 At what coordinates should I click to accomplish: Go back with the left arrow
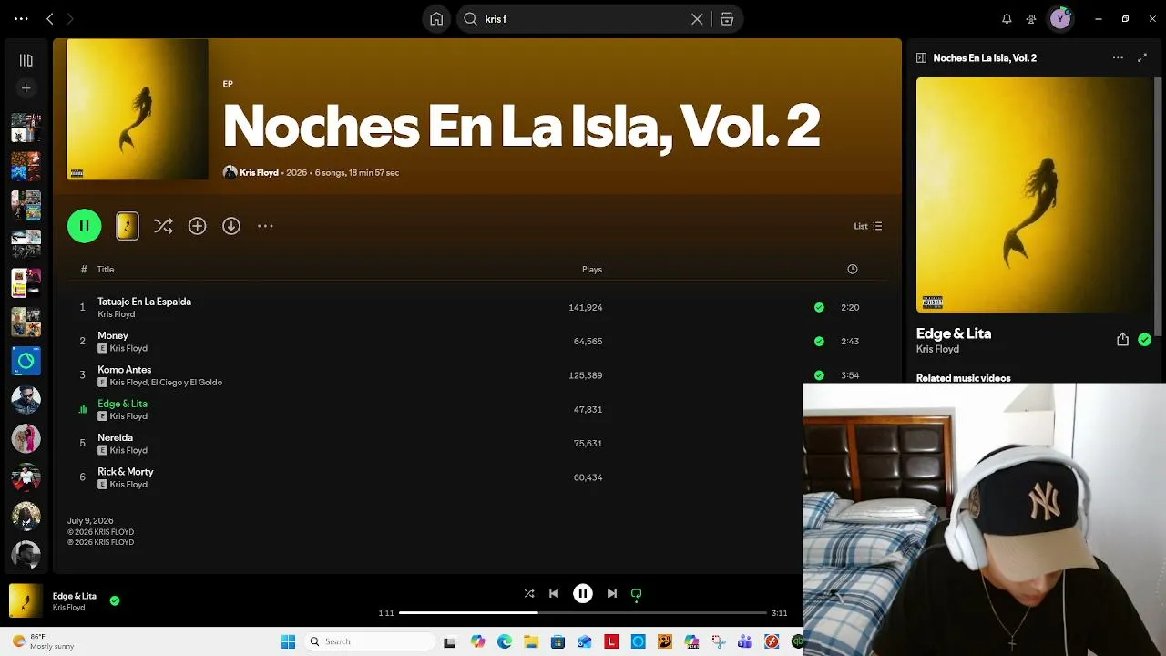pos(50,18)
